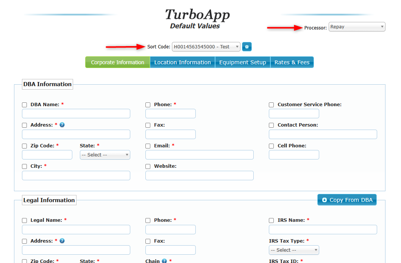The width and height of the screenshot is (401, 263).
Task: Toggle the DBA Zip Code checkbox
Action: (x=25, y=146)
